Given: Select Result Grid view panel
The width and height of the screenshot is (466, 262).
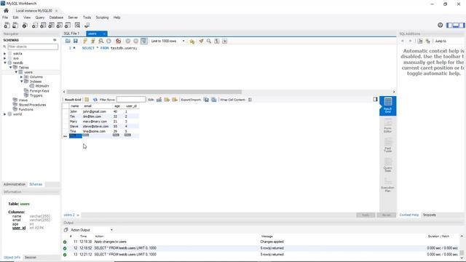Looking at the screenshot, I should [x=388, y=106].
